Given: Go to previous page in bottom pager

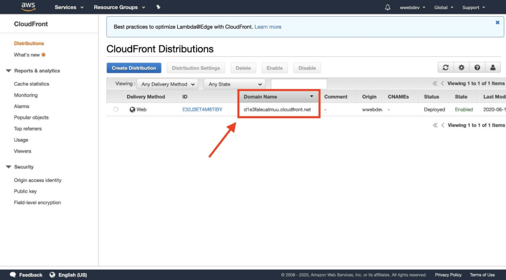Looking at the screenshot, I should tap(443, 125).
